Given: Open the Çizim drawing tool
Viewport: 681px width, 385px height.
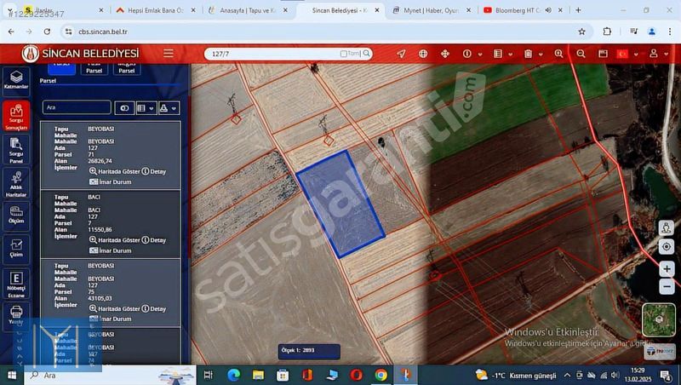Looking at the screenshot, I should (x=15, y=248).
